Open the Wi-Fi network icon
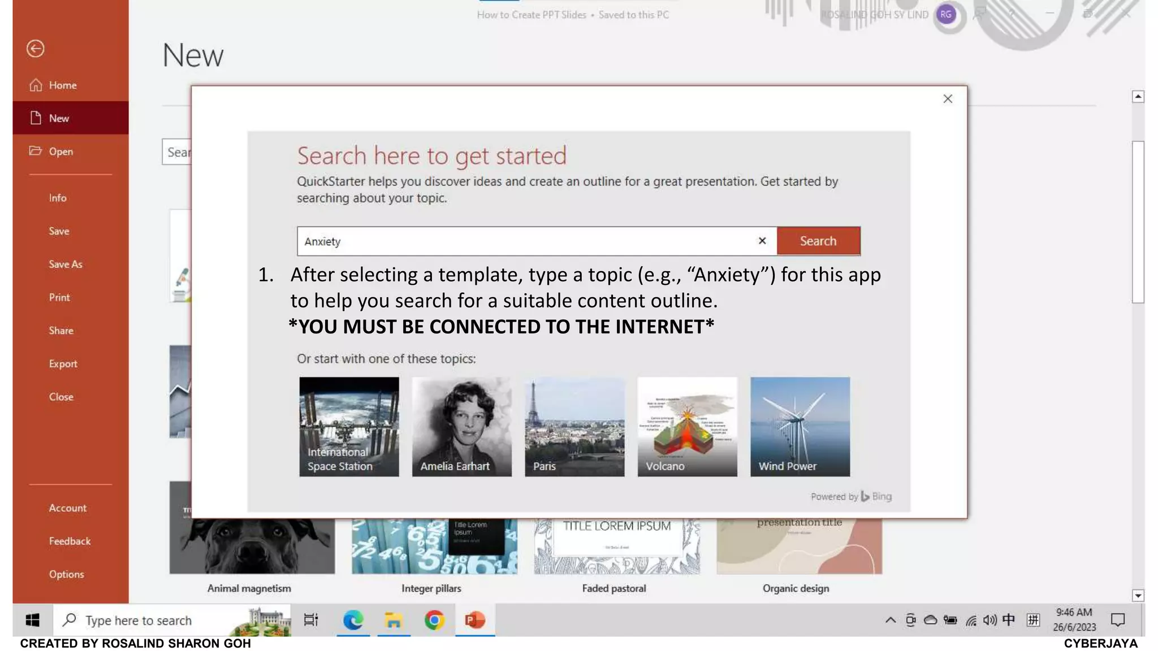Image resolution: width=1158 pixels, height=651 pixels. 971,620
